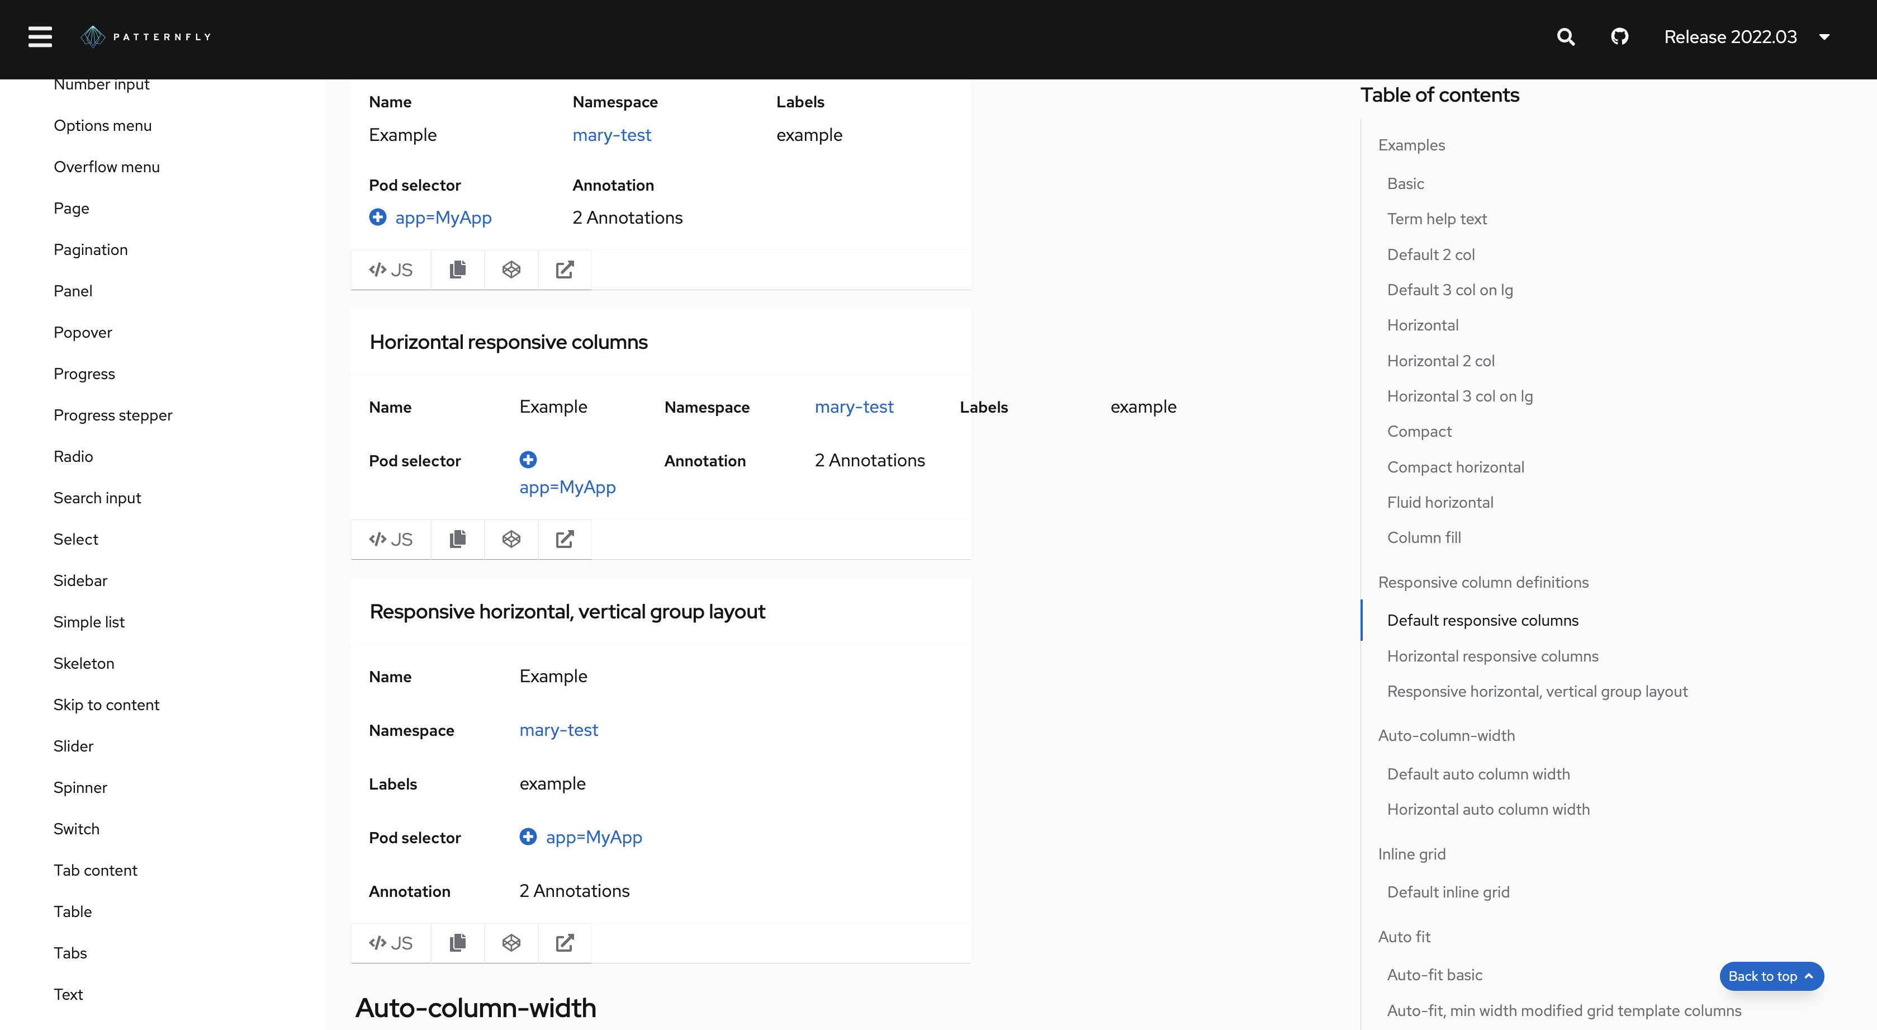Open Responsive horizontal vertical group example fullscreen

[565, 943]
